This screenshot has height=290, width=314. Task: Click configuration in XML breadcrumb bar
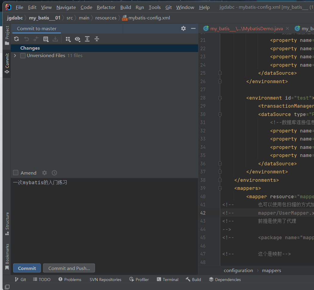pos(238,271)
